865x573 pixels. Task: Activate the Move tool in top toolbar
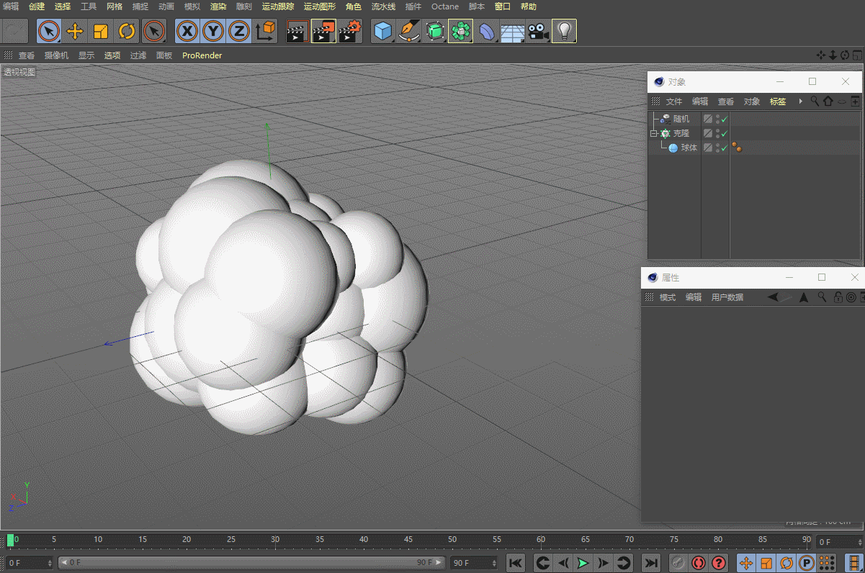(75, 31)
